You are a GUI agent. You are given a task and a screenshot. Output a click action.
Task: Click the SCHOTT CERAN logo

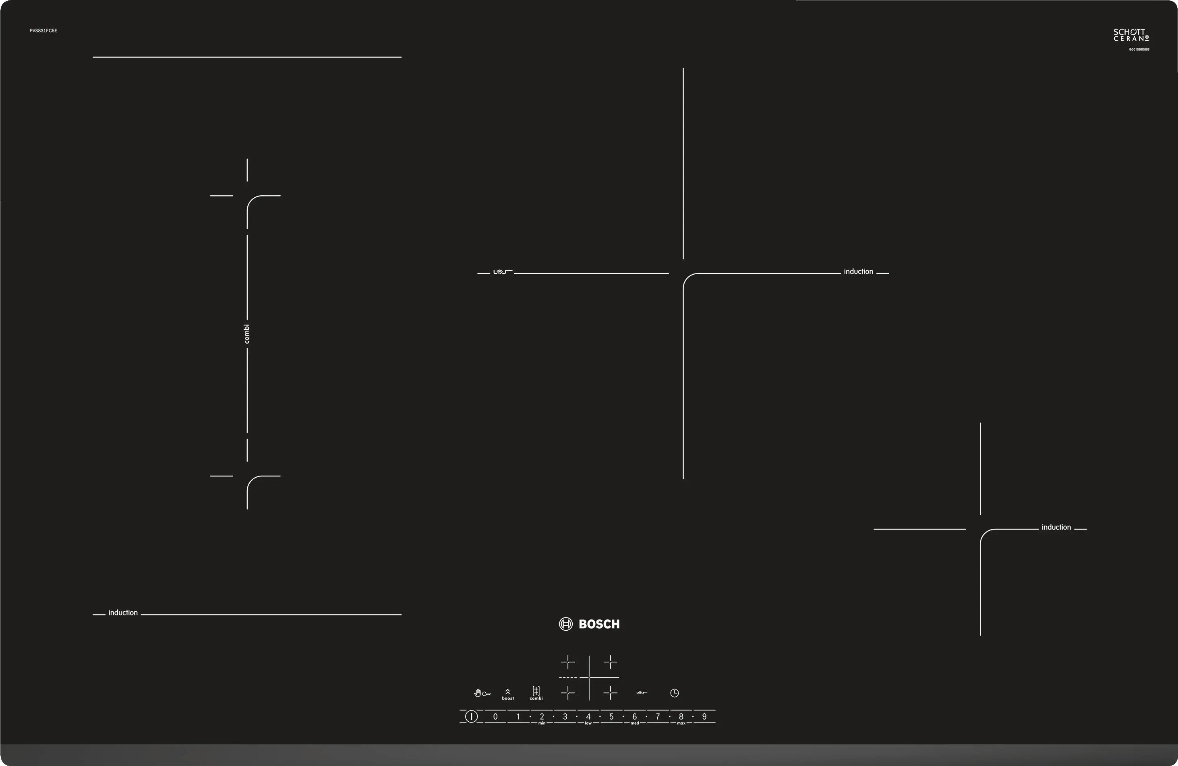[x=1131, y=35]
